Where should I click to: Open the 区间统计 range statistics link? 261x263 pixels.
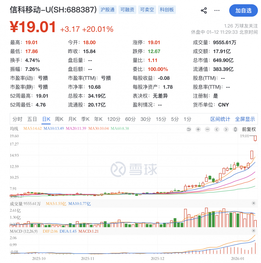click(220, 119)
